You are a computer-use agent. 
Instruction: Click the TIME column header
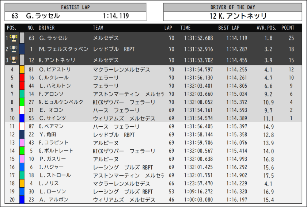185,28
